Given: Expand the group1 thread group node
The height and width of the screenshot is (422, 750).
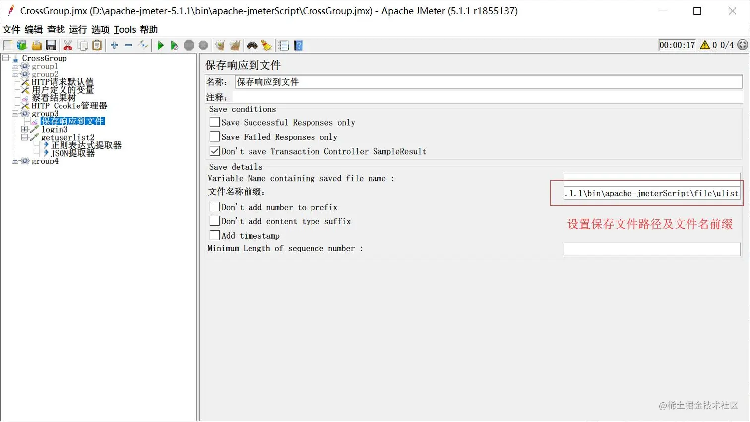Looking at the screenshot, I should coord(16,66).
